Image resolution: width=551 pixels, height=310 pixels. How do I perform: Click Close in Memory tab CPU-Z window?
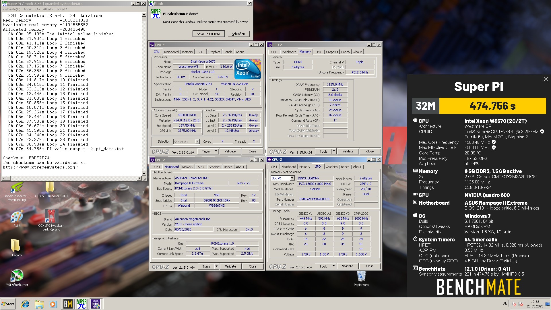point(370,151)
